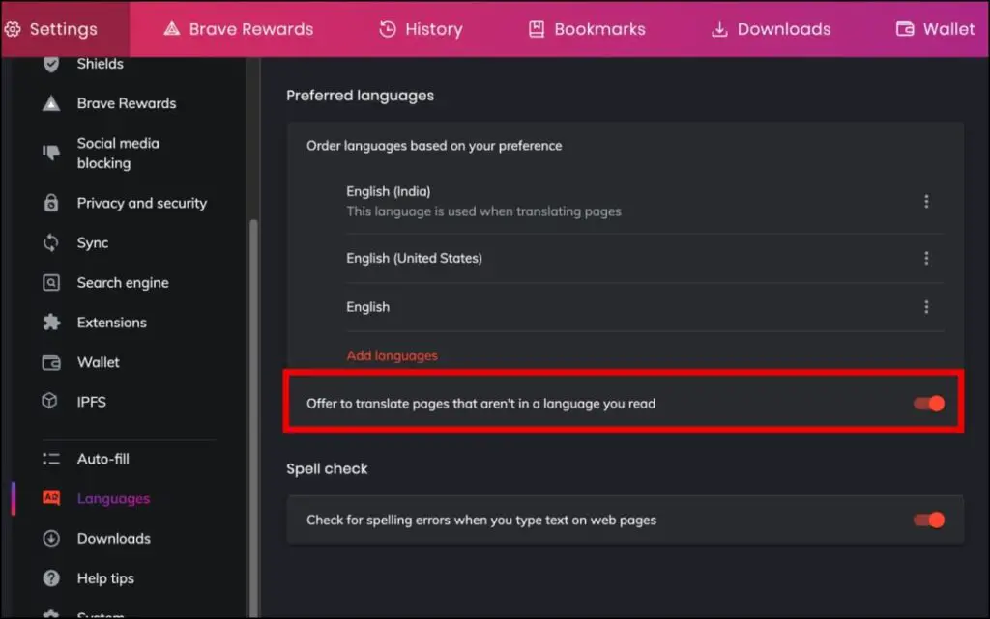Click the Bookmarks icon in top bar
Viewport: 990px width, 619px height.
[x=536, y=29]
